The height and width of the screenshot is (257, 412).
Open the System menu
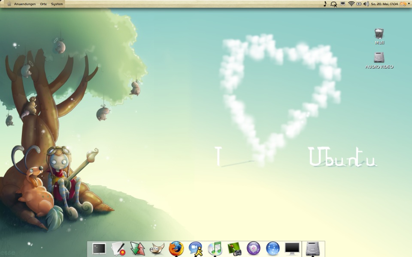tap(57, 4)
